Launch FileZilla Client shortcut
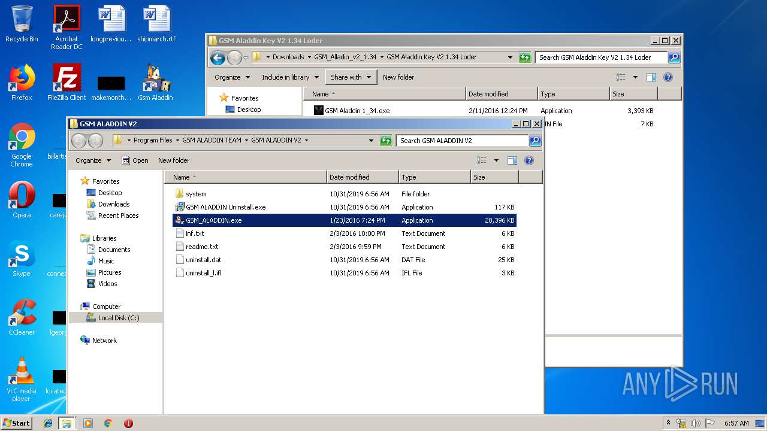 coord(67,83)
